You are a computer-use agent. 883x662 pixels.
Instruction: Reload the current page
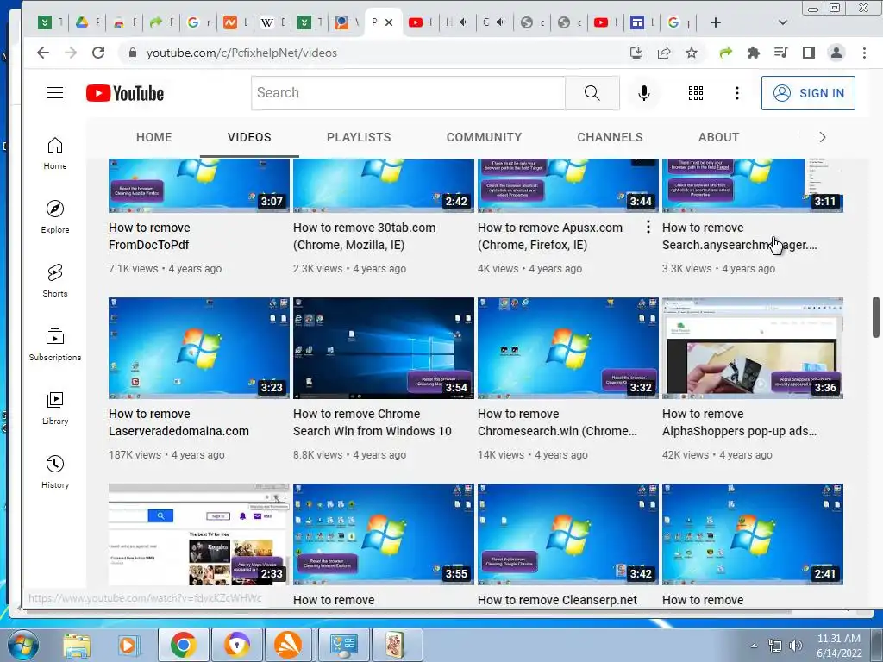pyautogui.click(x=98, y=53)
